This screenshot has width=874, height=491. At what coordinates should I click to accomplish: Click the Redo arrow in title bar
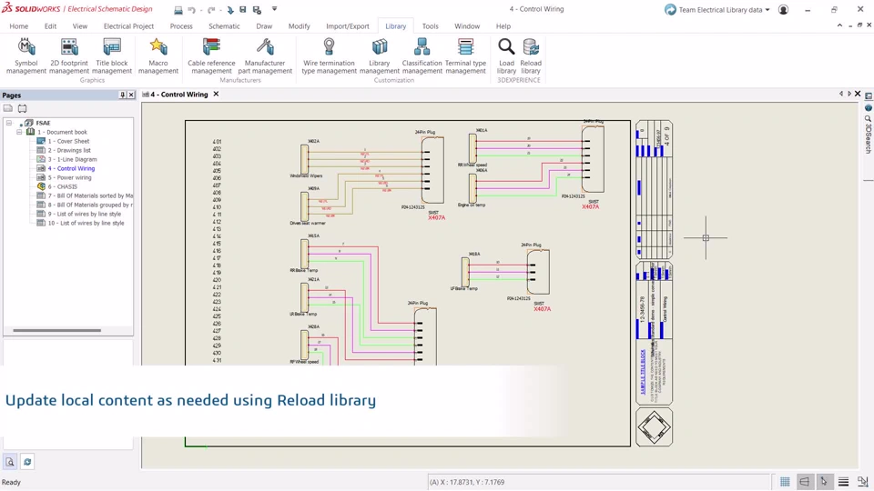click(x=210, y=9)
